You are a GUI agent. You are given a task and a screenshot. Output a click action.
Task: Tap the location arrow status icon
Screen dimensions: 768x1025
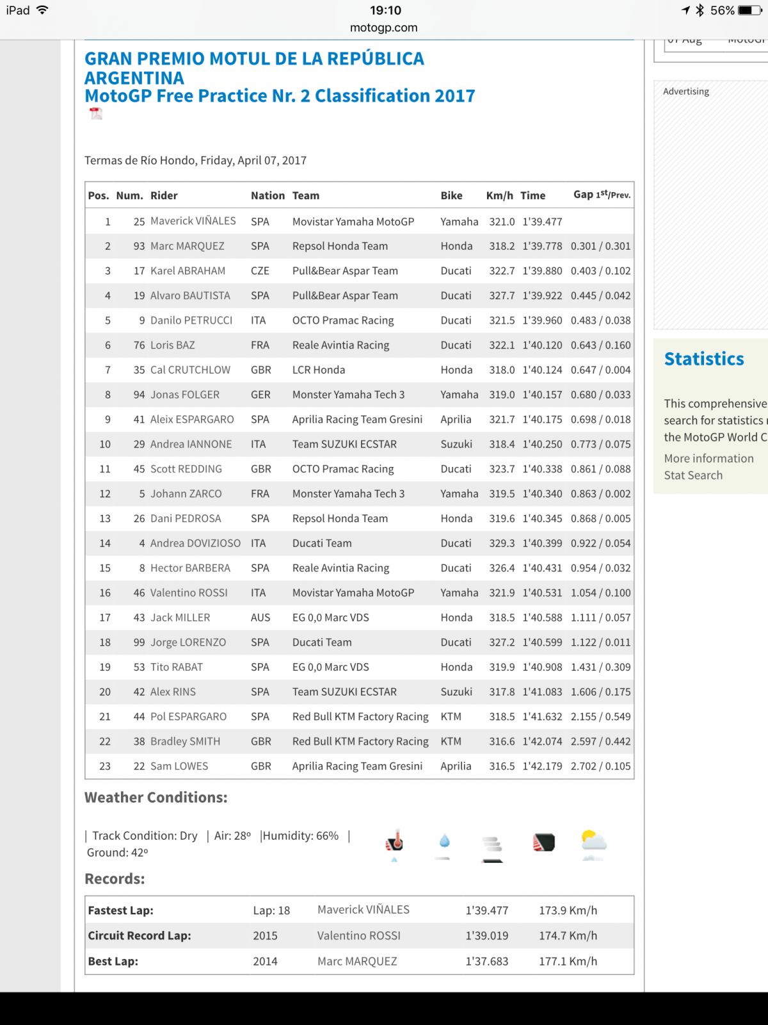tap(685, 10)
